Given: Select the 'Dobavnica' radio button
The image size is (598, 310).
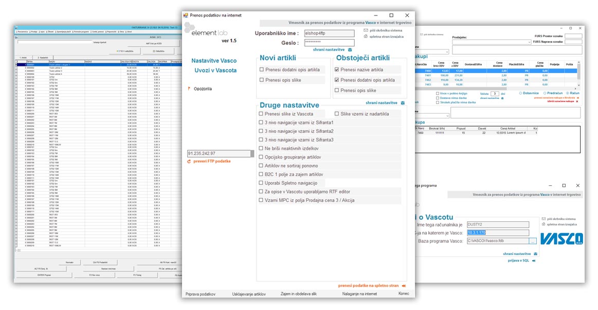Looking at the screenshot, I should pyautogui.click(x=520, y=93).
